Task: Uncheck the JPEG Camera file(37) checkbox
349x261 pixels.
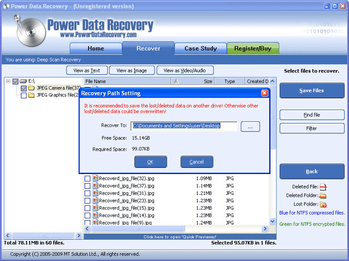Action: (24, 88)
